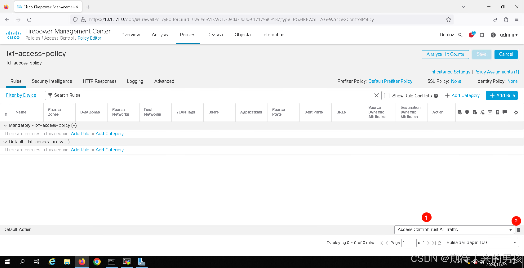The width and height of the screenshot is (524, 268).
Task: Enable Show Rule Conflicts checkbox
Action: pos(387,96)
